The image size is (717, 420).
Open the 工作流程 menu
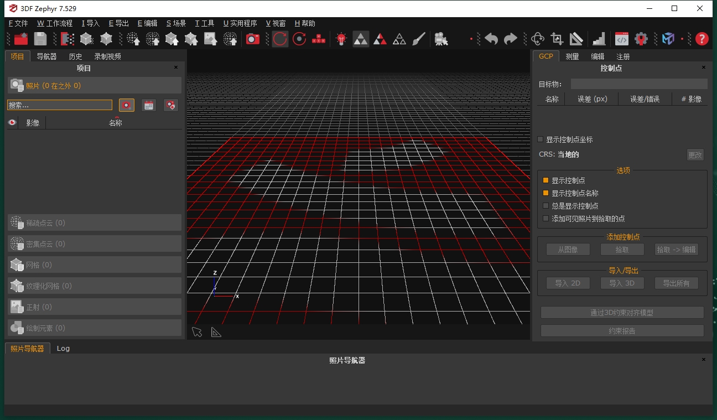[x=55, y=23]
